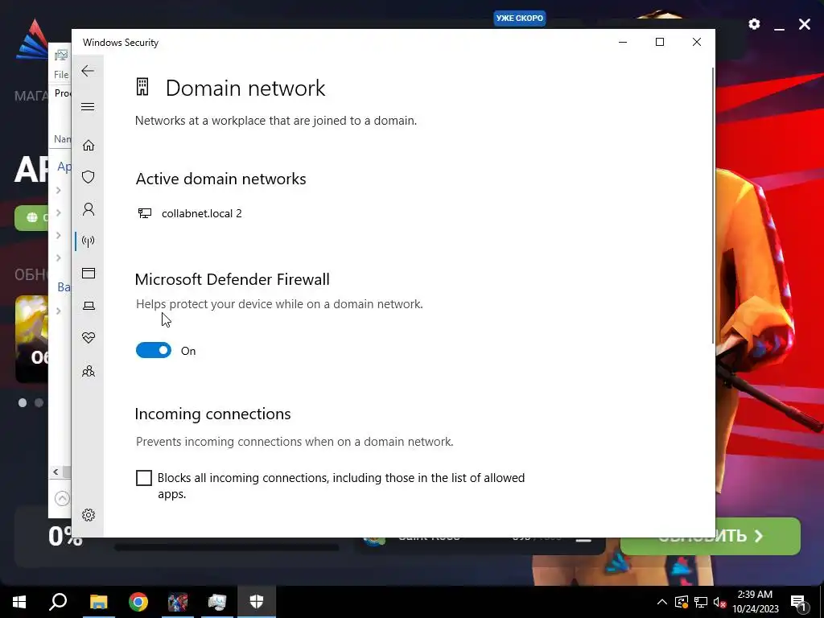
Task: Open the game launcher settings gear icon
Action: 754,24
